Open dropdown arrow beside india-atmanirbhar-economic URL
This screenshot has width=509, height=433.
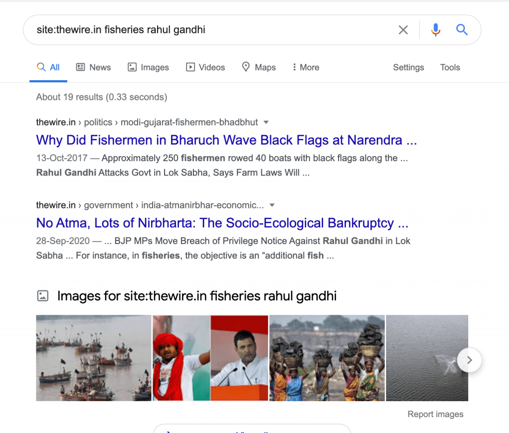[272, 205]
